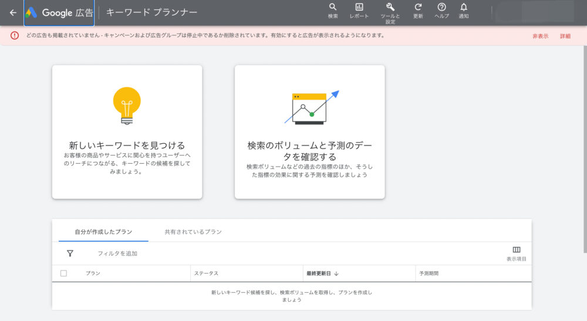Open the レポート chart icon
587x321 pixels.
[x=359, y=8]
